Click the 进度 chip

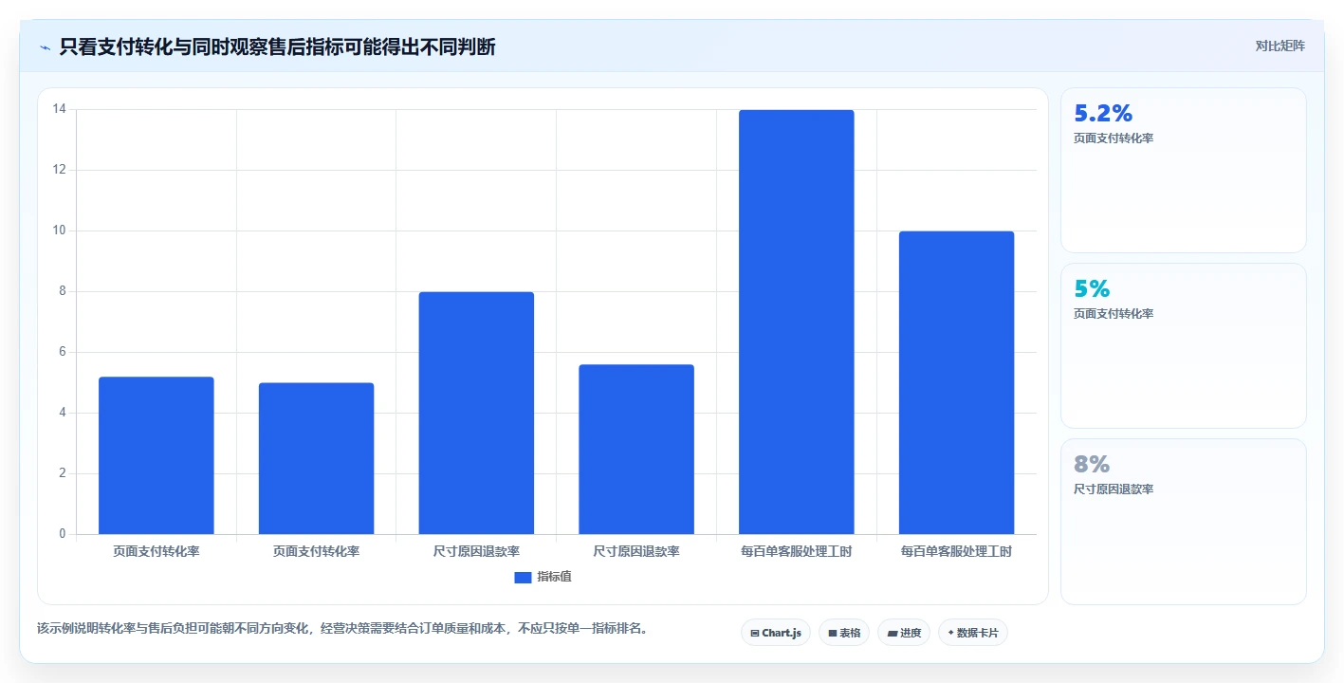pos(904,633)
